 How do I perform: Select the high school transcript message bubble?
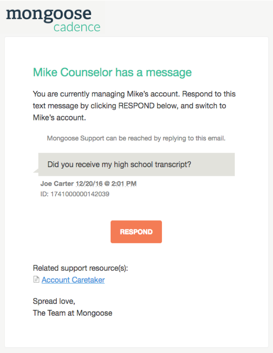[136, 164]
